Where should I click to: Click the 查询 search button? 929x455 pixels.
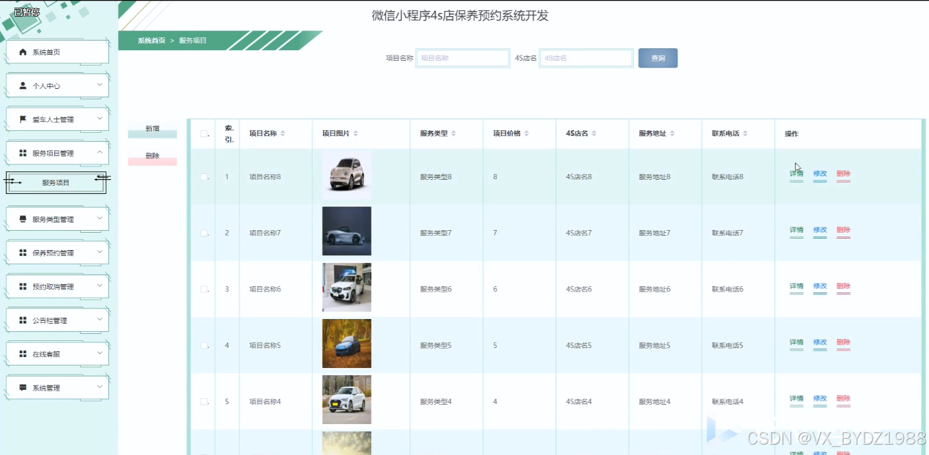[658, 58]
